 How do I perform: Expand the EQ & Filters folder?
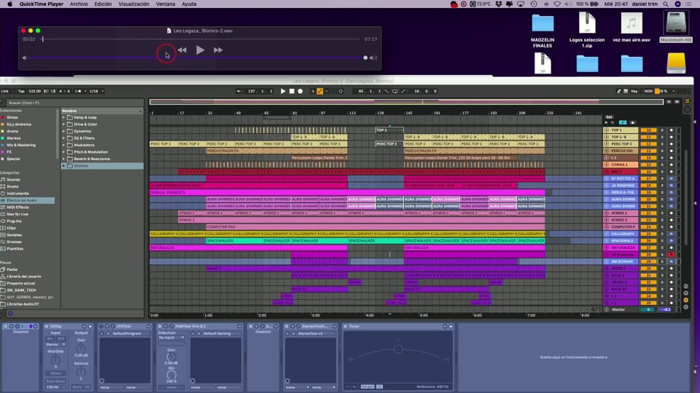[x=64, y=138]
